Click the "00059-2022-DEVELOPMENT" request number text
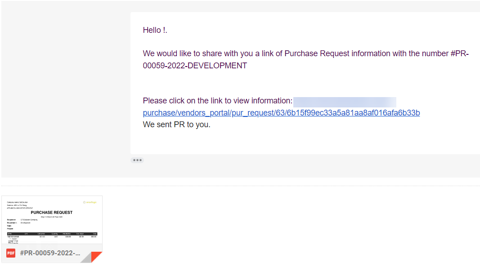This screenshot has width=480, height=276. click(x=195, y=66)
